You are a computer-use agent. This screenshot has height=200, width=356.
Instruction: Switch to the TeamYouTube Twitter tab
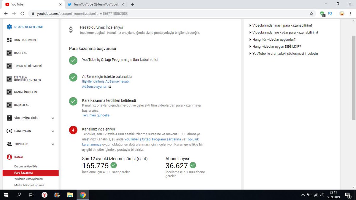point(96,4)
